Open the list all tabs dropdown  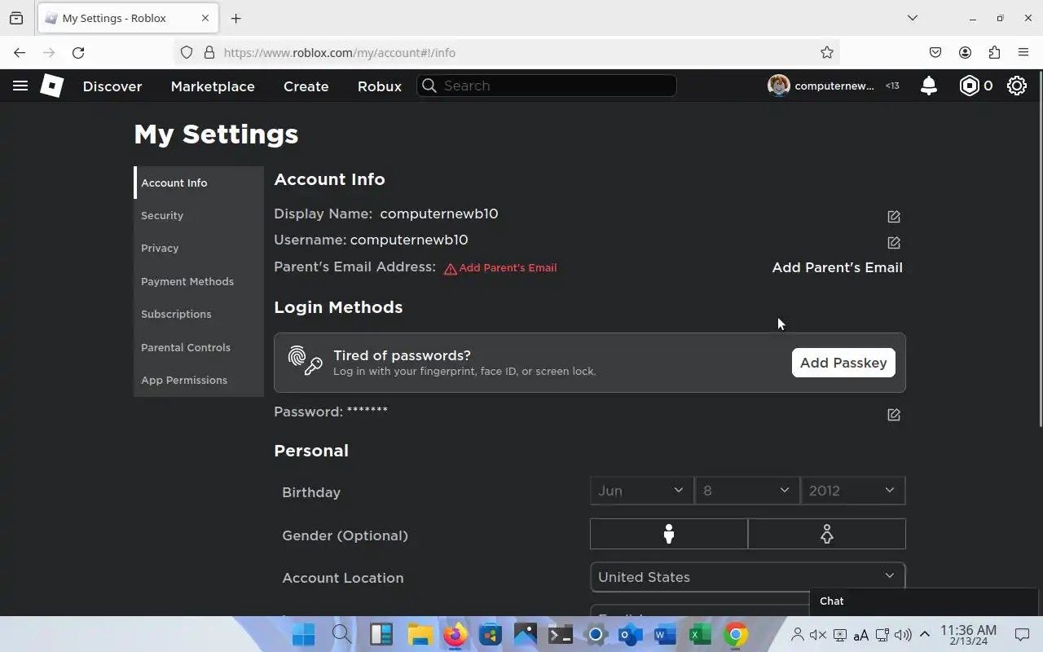[913, 18]
